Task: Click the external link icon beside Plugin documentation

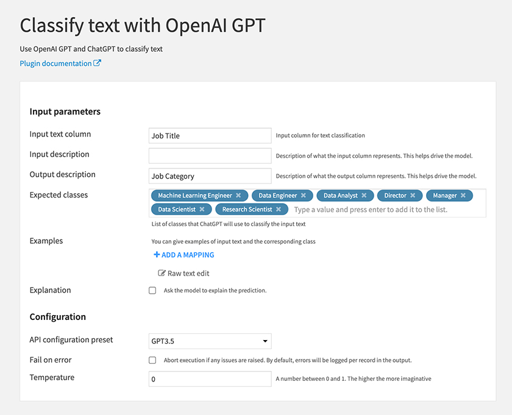Action: coord(97,63)
